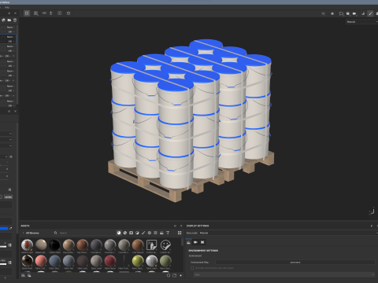Click the All libraries breadcrumb in Assets
The width and height of the screenshot is (378, 283).
[32, 233]
